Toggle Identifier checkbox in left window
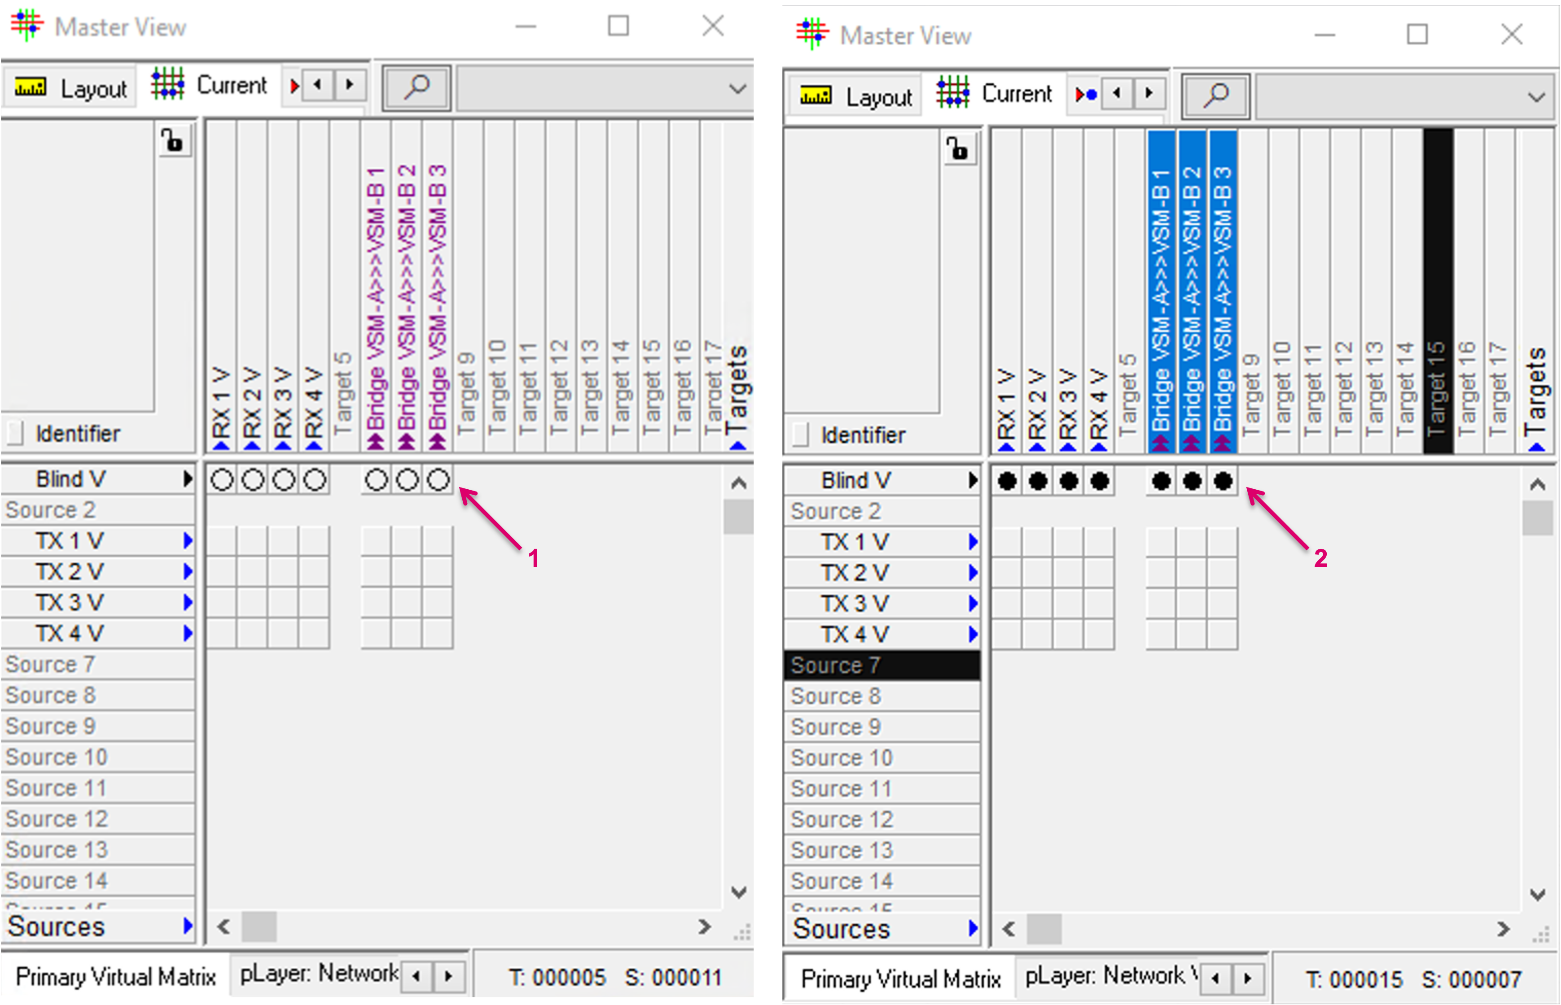The image size is (1561, 1005). (x=14, y=433)
